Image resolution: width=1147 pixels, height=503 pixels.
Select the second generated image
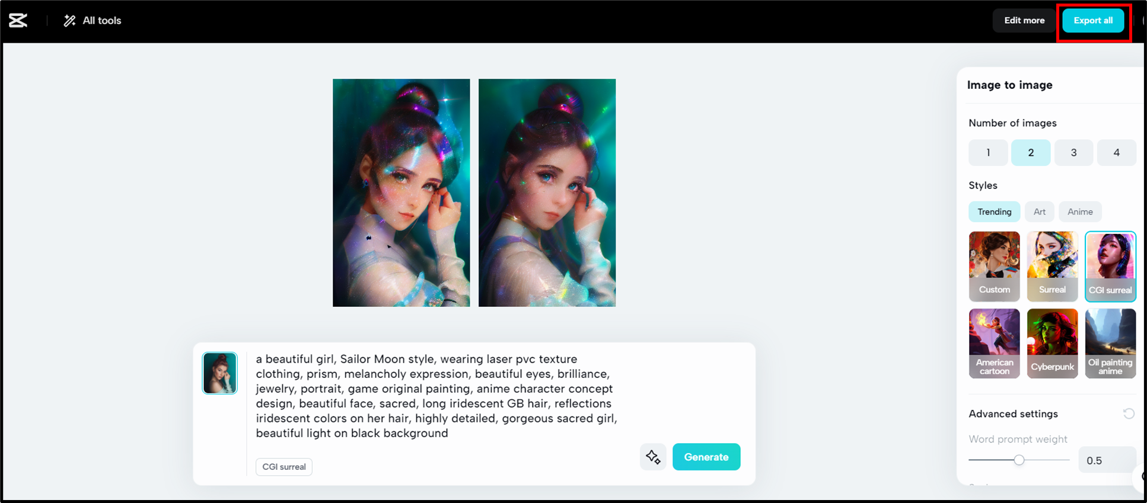(x=547, y=193)
